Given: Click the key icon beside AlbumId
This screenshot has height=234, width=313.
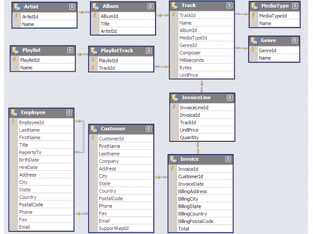Looking at the screenshot, I should coord(94,15).
